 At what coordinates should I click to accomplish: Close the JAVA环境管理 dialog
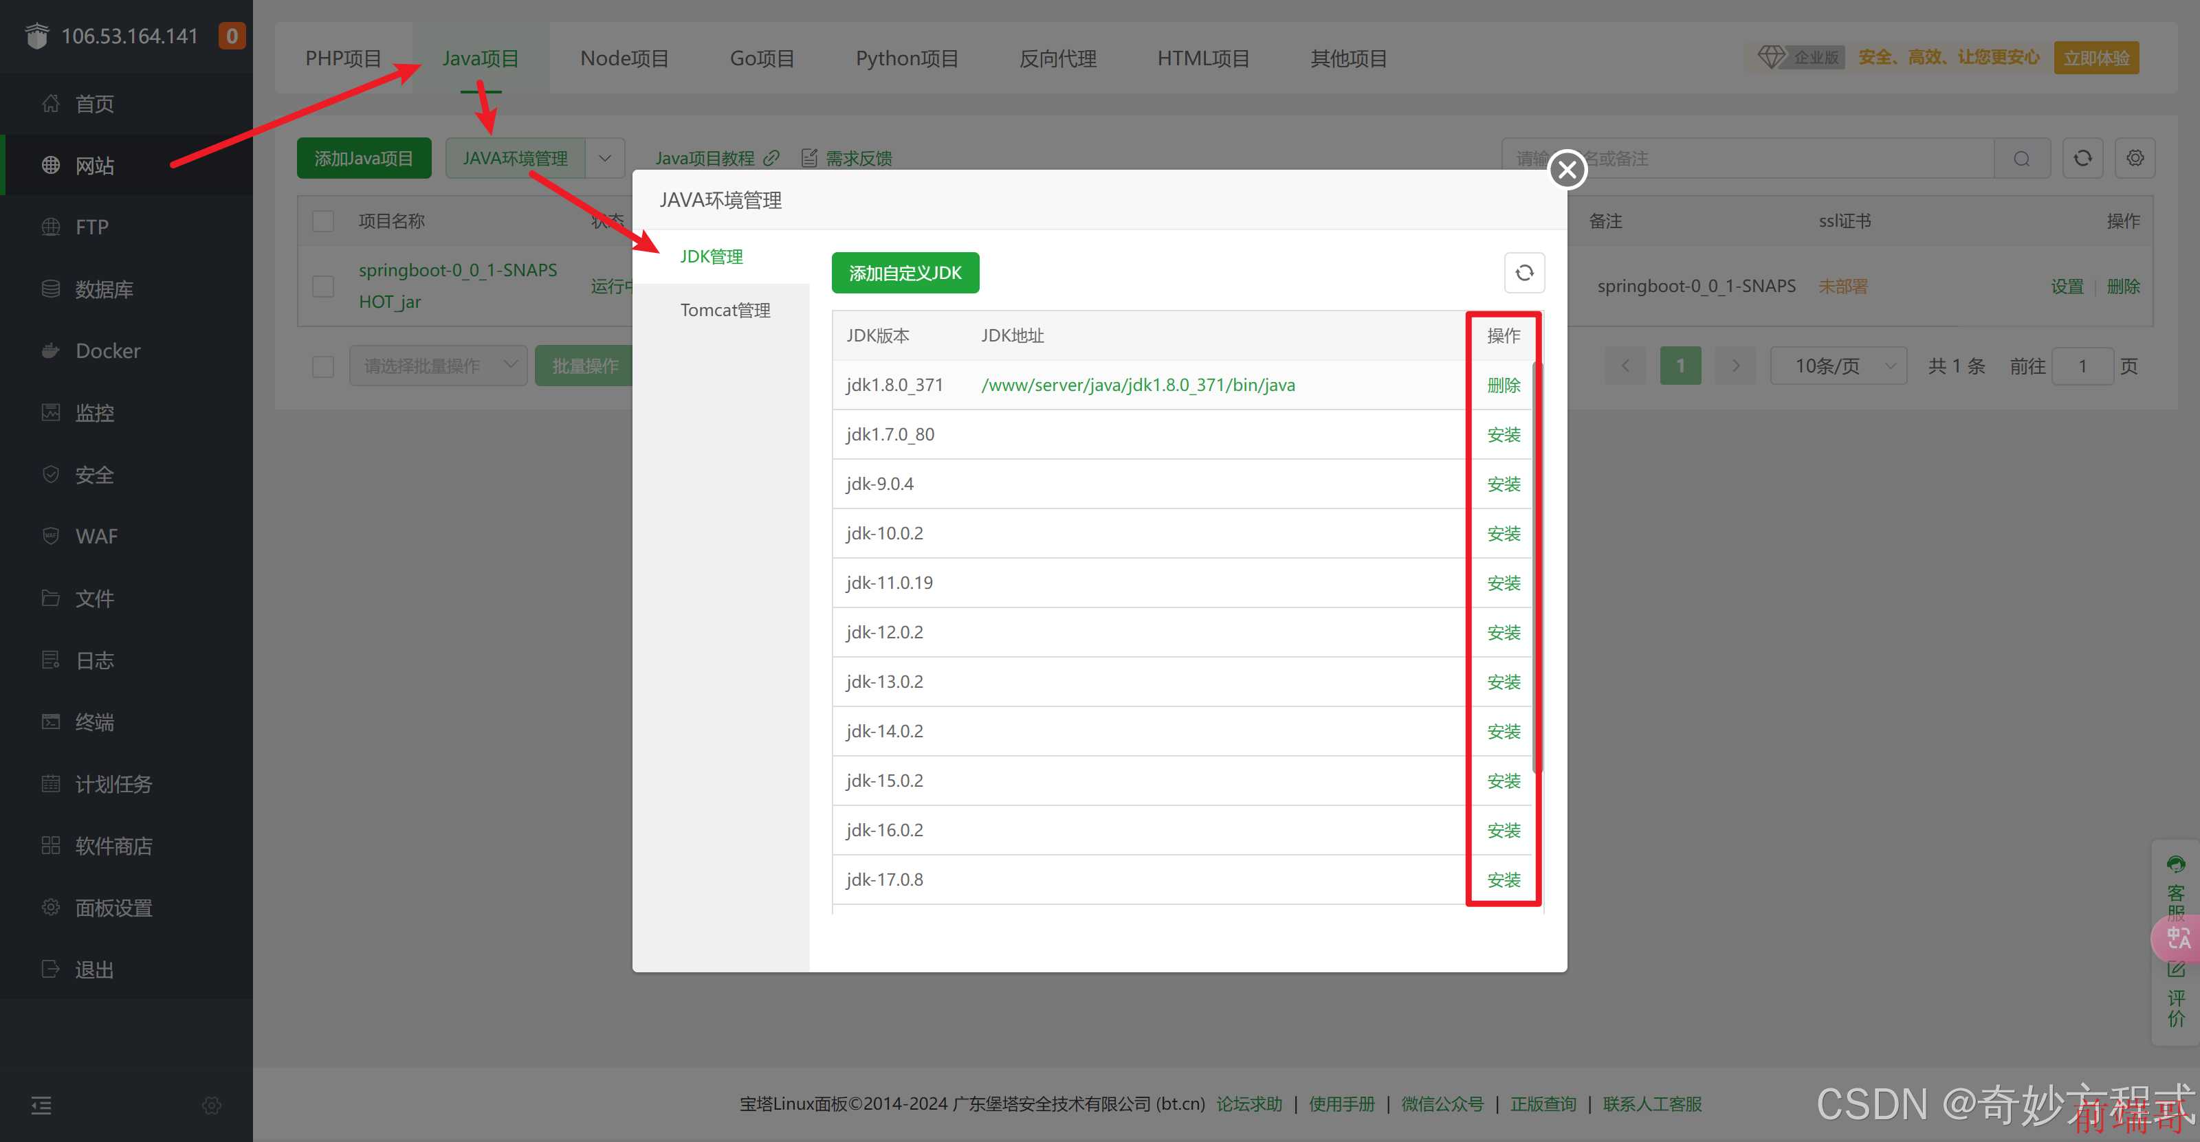(x=1567, y=170)
